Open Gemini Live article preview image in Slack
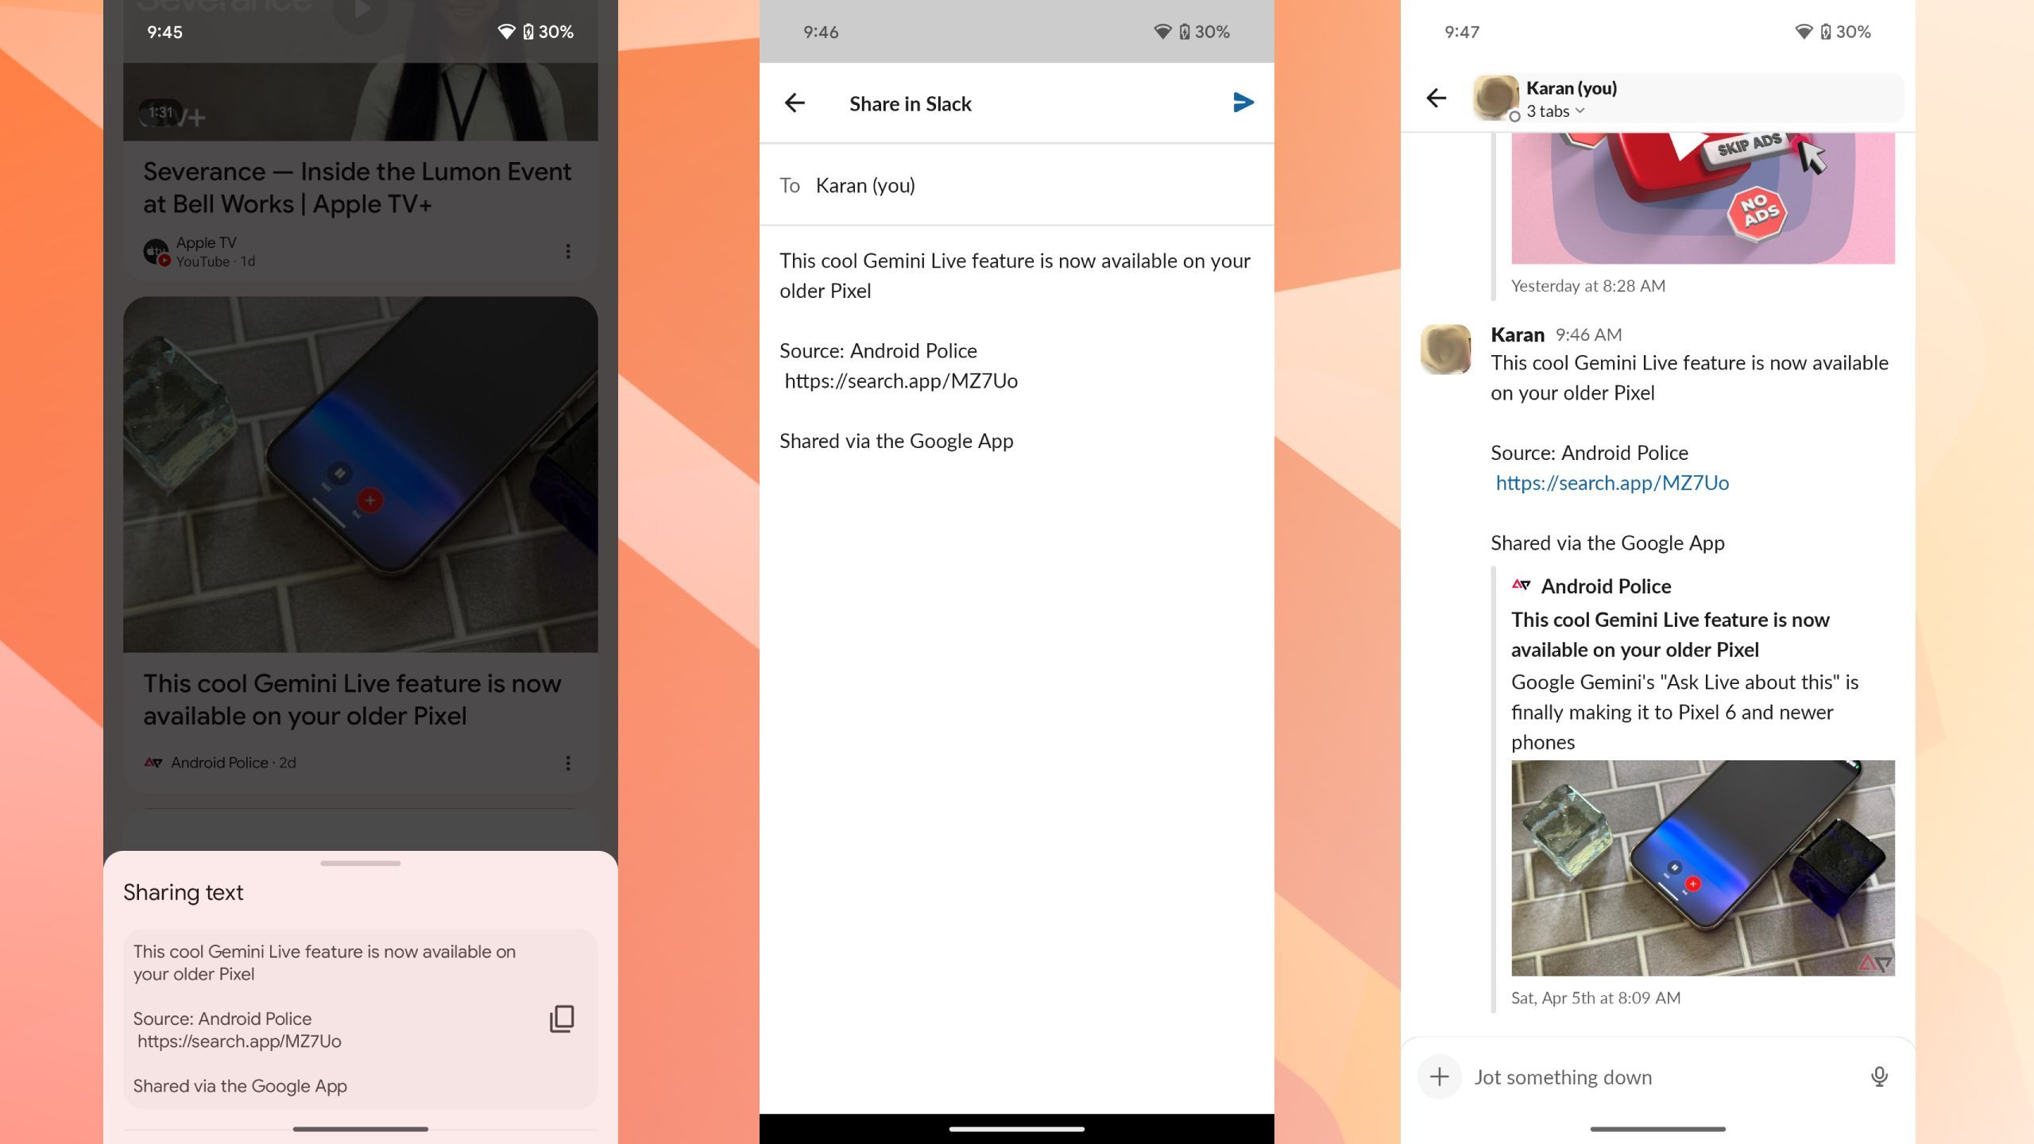This screenshot has height=1144, width=2034. click(x=1702, y=868)
